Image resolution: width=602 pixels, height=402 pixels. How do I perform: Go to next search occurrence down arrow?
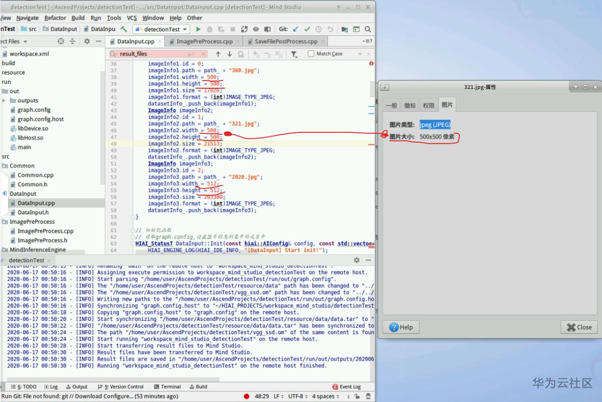(x=230, y=54)
